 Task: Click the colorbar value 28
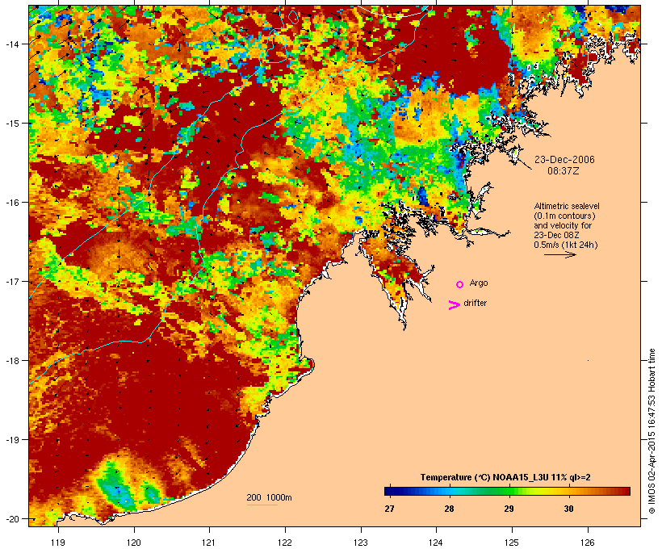tap(449, 509)
